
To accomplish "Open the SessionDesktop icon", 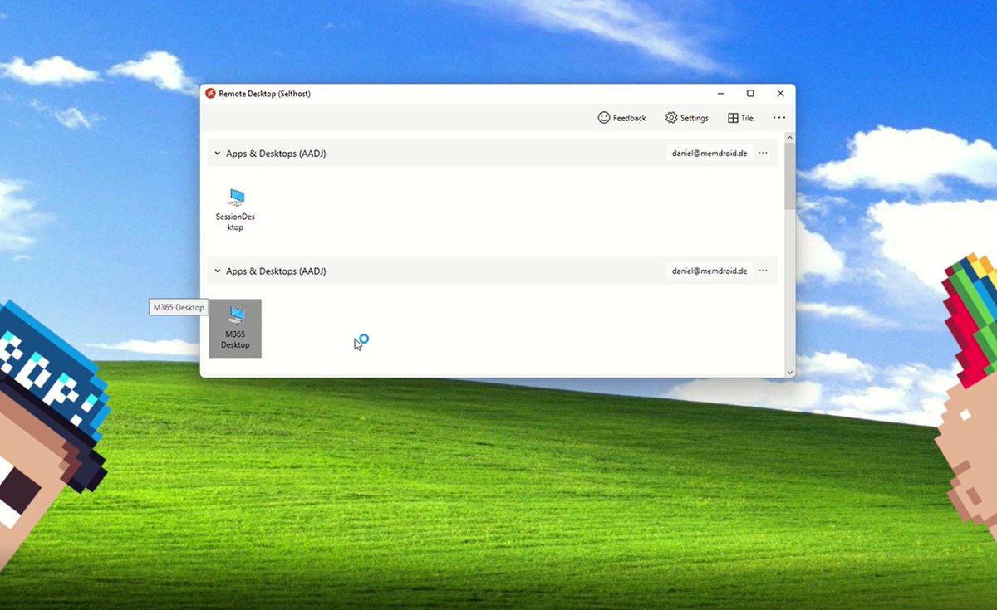I will tap(235, 209).
